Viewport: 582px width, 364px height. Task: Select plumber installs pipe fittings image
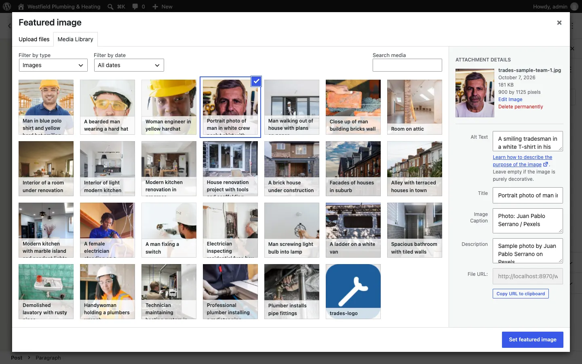click(x=292, y=292)
